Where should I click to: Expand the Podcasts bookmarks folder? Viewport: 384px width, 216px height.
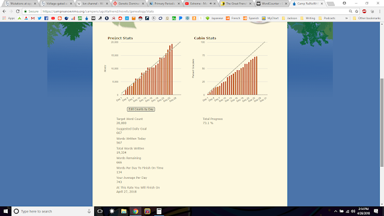(x=327, y=19)
